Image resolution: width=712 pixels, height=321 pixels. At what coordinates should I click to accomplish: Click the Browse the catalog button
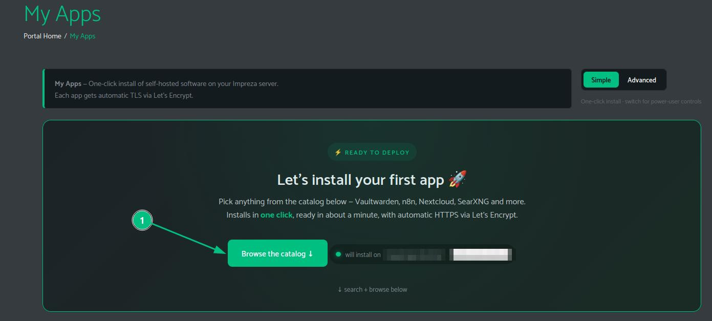pos(277,253)
